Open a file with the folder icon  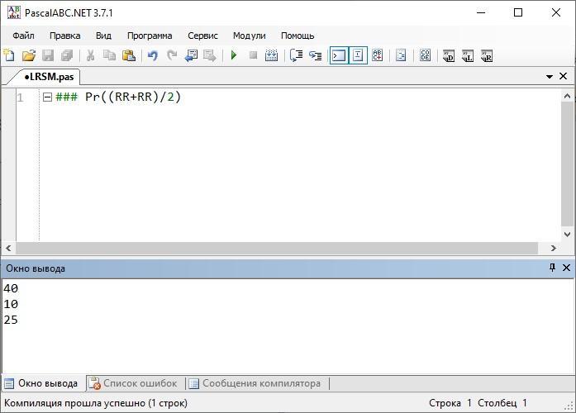point(29,55)
